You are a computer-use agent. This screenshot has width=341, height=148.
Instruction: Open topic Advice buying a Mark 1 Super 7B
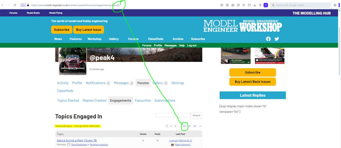[x=77, y=140]
